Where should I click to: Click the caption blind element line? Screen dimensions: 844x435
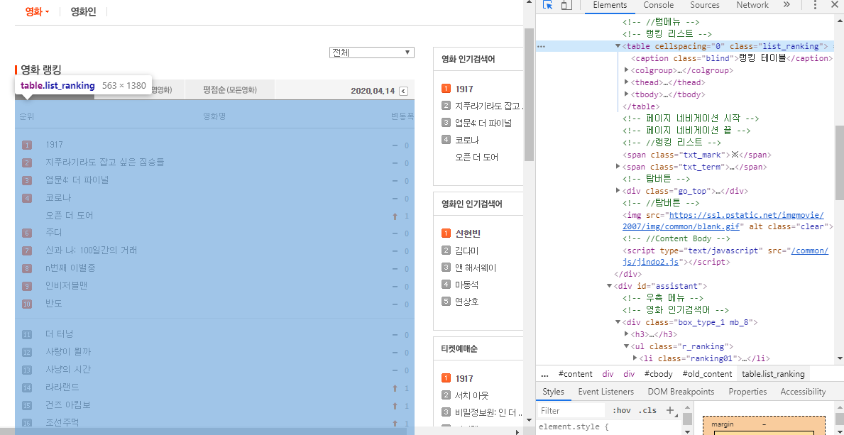click(x=732, y=58)
